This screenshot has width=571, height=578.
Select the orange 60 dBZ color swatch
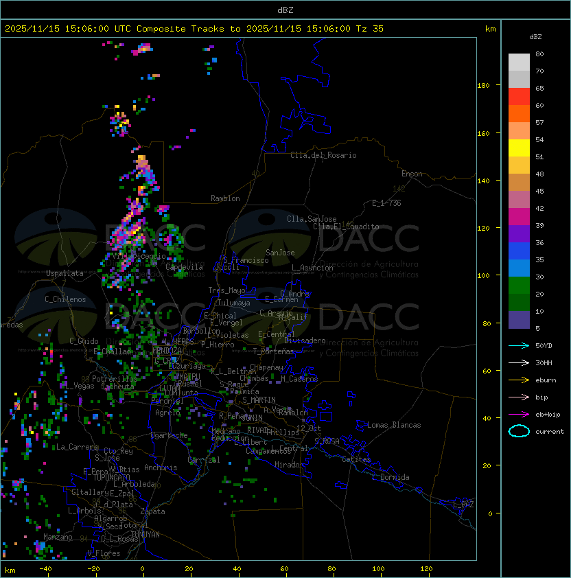519,113
